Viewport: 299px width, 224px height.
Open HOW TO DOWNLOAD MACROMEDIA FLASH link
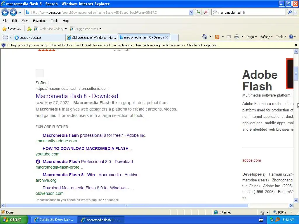(88, 148)
